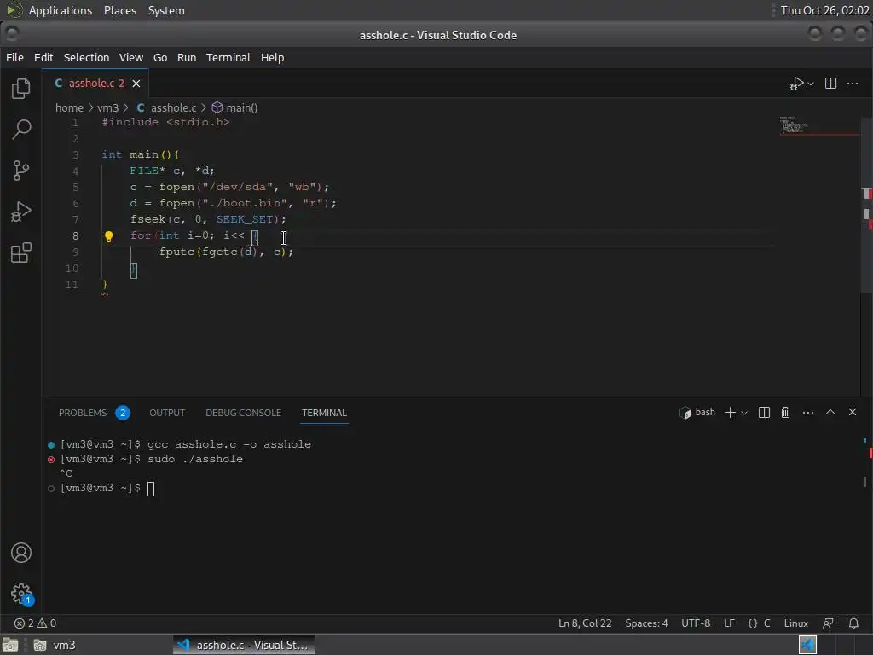
Task: Close the asshole.c editor tab
Action: click(x=136, y=84)
